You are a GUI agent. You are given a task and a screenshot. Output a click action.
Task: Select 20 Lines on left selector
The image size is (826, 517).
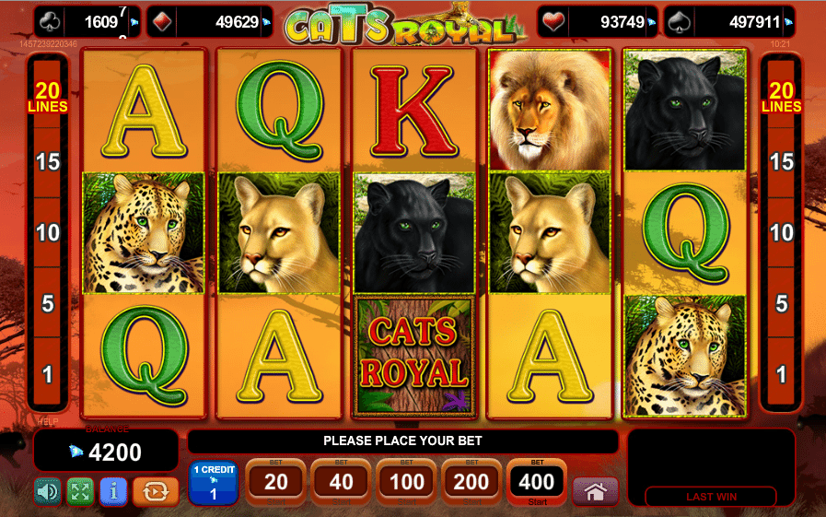point(47,97)
